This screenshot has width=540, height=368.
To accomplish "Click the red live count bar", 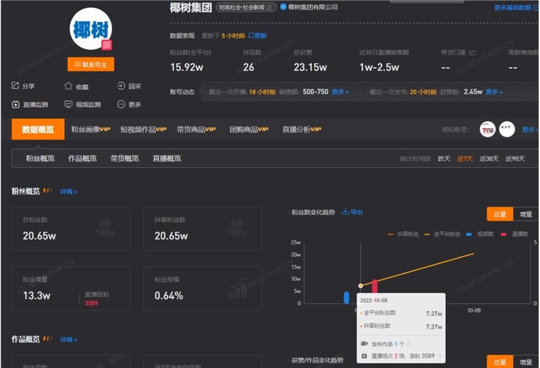I will point(375,286).
